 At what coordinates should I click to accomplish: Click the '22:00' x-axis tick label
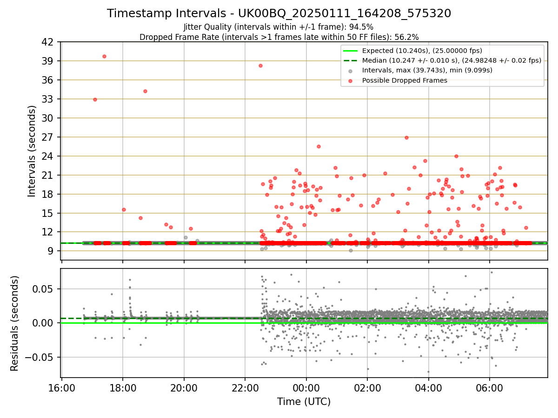pos(245,388)
